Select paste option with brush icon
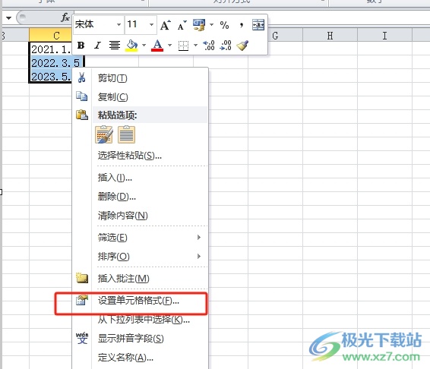 (x=104, y=134)
